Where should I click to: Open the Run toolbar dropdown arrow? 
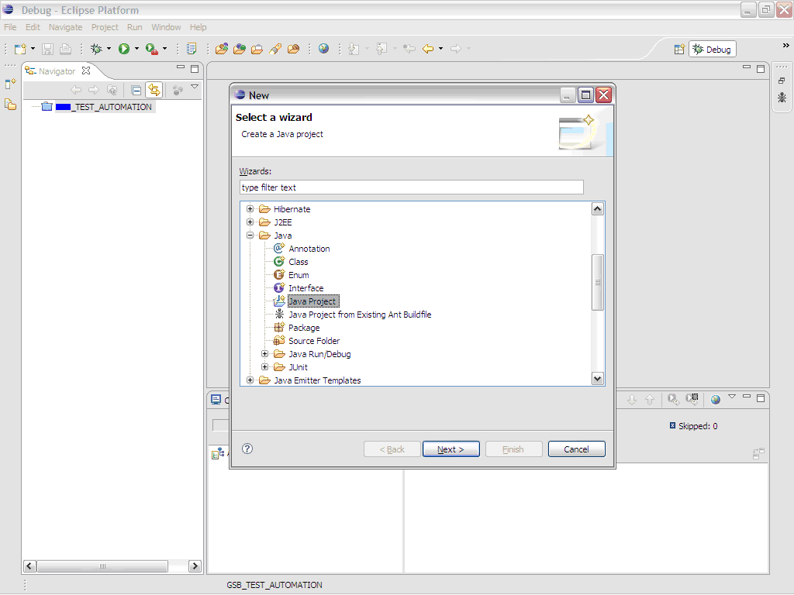pyautogui.click(x=136, y=49)
